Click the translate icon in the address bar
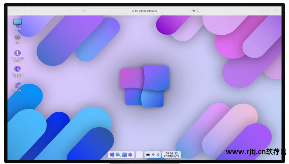Viewport: 289px width, 164px height. (193, 11)
